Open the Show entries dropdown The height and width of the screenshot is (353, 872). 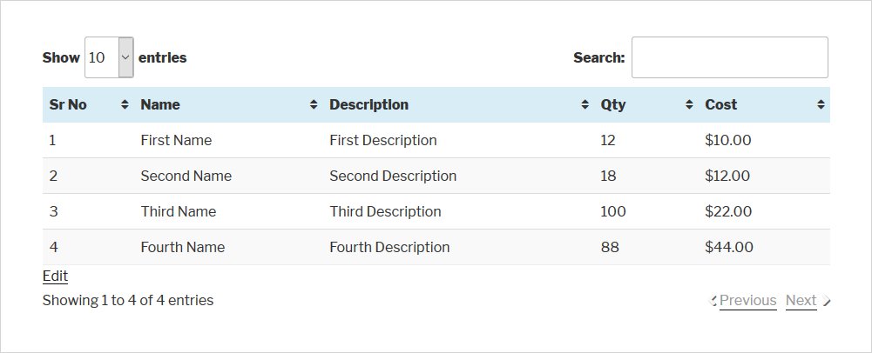tap(109, 57)
